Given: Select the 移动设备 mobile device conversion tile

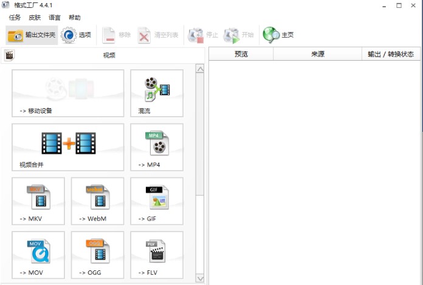Looking at the screenshot, I should (x=67, y=93).
